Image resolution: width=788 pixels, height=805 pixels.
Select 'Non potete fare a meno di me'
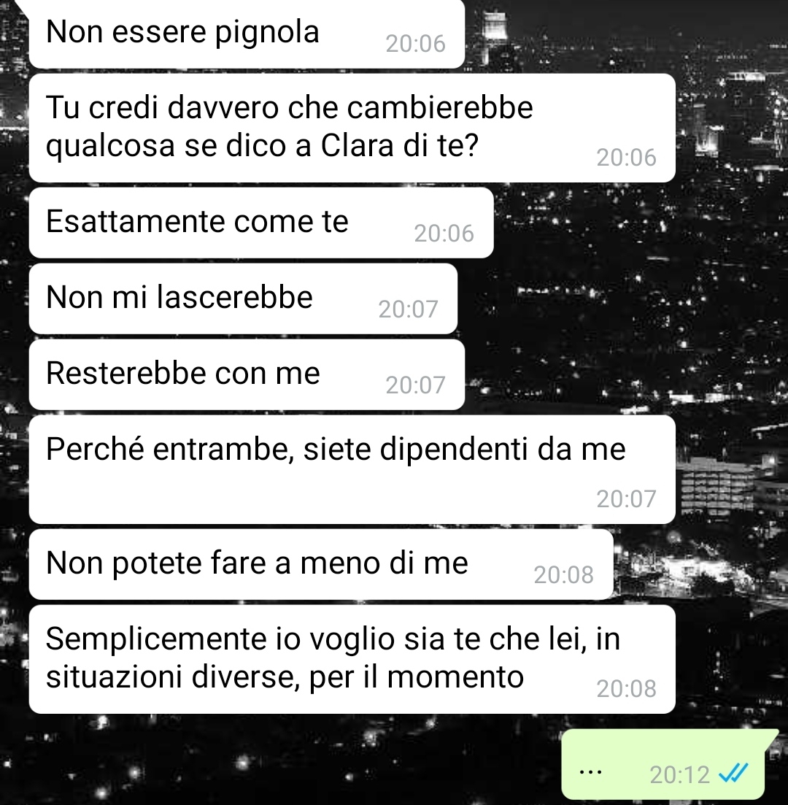321,565
